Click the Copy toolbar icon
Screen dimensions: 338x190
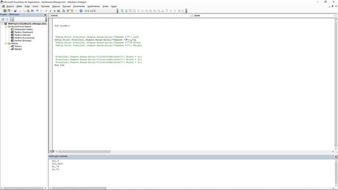[x=24, y=11]
